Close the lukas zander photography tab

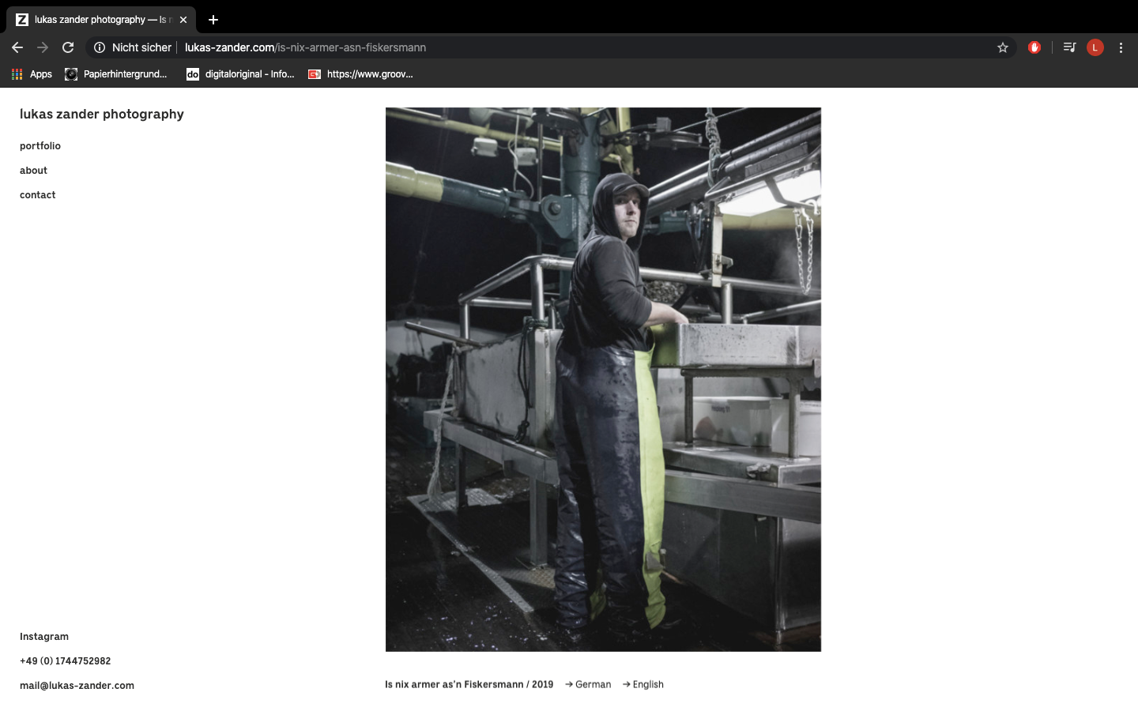point(183,20)
